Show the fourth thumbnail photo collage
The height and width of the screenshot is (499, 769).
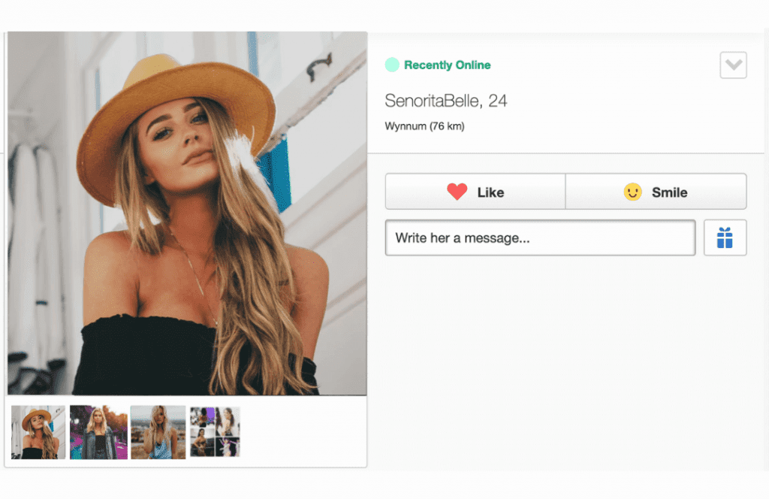tap(215, 432)
